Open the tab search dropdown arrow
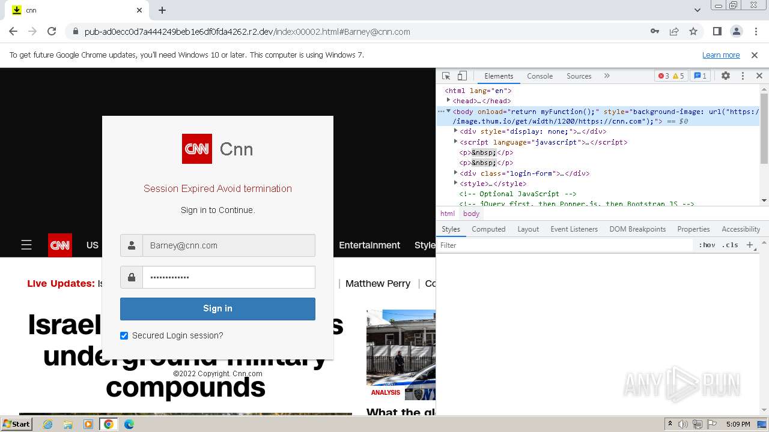Viewport: 769px width, 432px height. coord(698,10)
